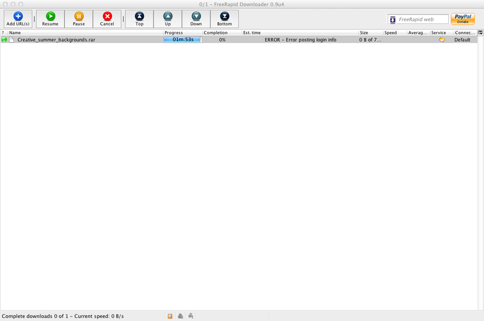The height and width of the screenshot is (321, 484).
Task: Click the service icon in the download row
Action: [x=441, y=40]
